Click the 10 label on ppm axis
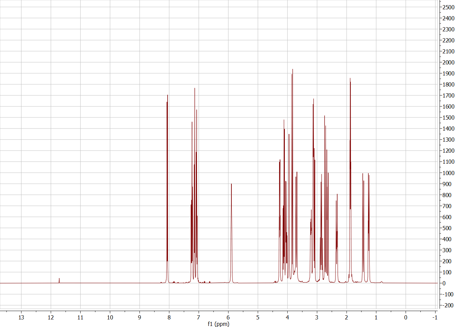Screen dimensions: 469x327 [x=110, y=317]
